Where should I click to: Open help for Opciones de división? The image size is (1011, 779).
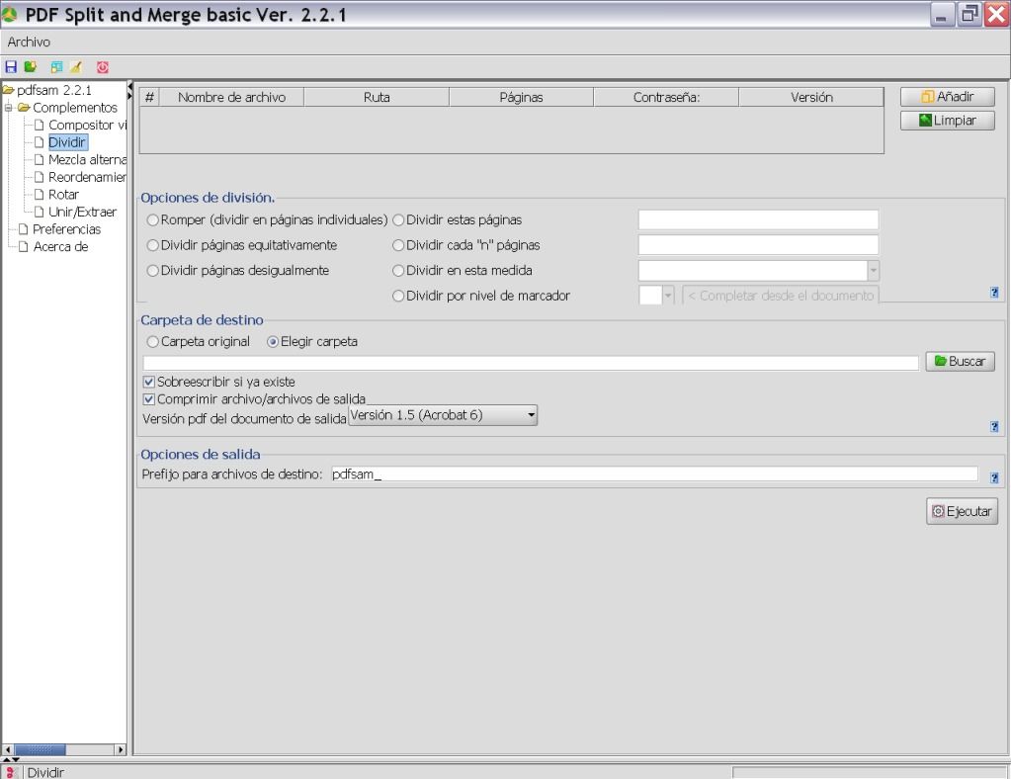[x=994, y=293]
